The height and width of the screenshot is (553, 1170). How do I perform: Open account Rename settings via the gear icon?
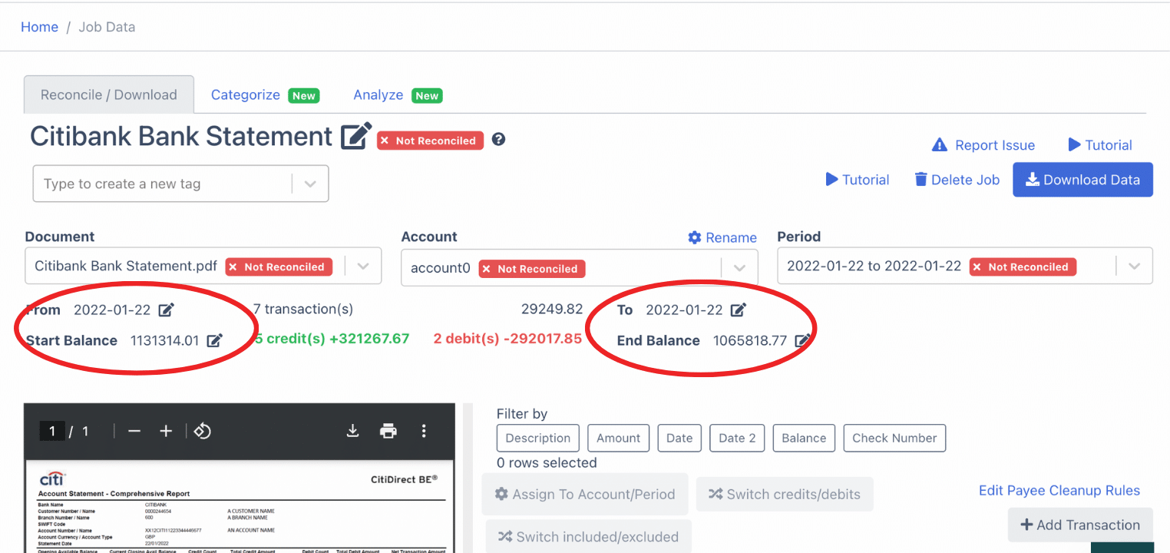pyautogui.click(x=695, y=237)
